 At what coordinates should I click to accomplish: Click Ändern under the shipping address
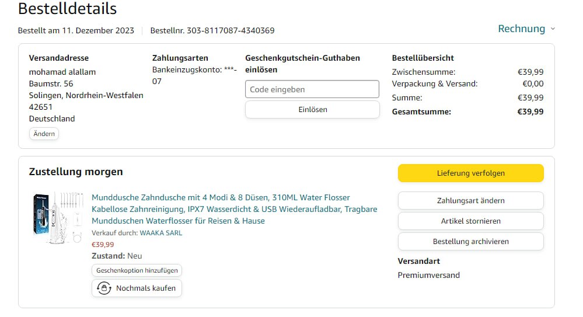coord(44,134)
